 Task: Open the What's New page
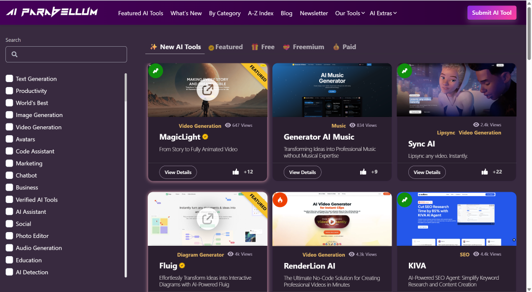(x=186, y=13)
